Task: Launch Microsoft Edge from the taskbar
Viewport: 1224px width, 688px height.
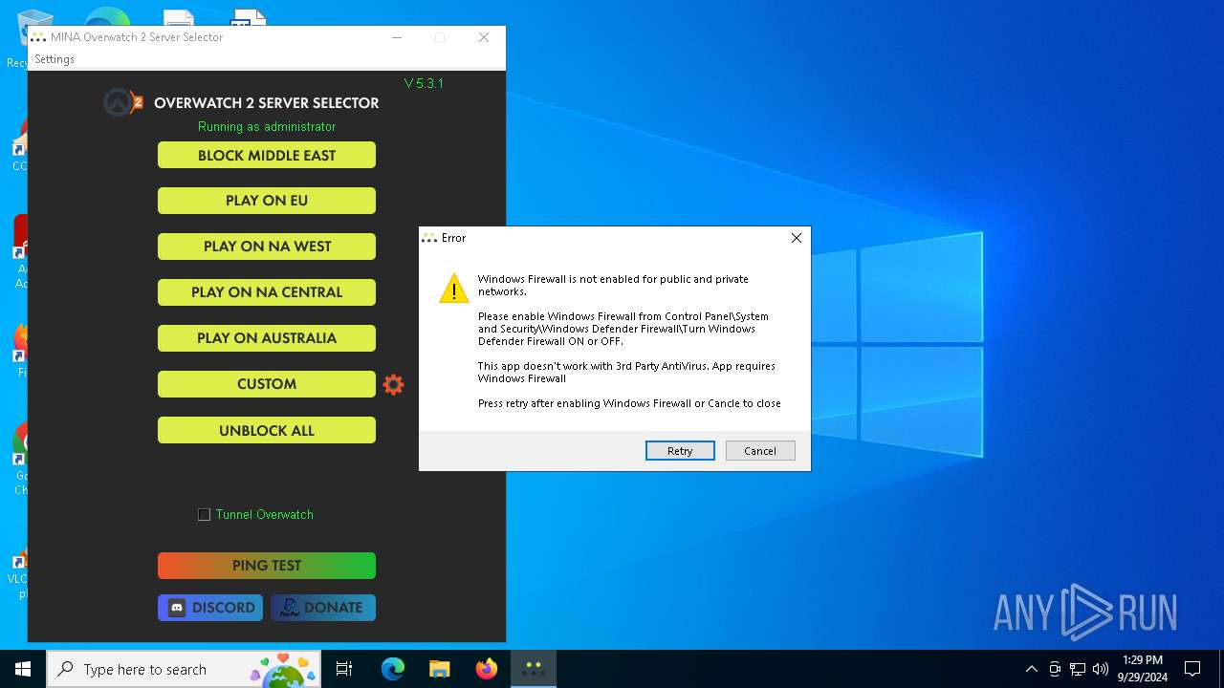Action: click(x=393, y=669)
